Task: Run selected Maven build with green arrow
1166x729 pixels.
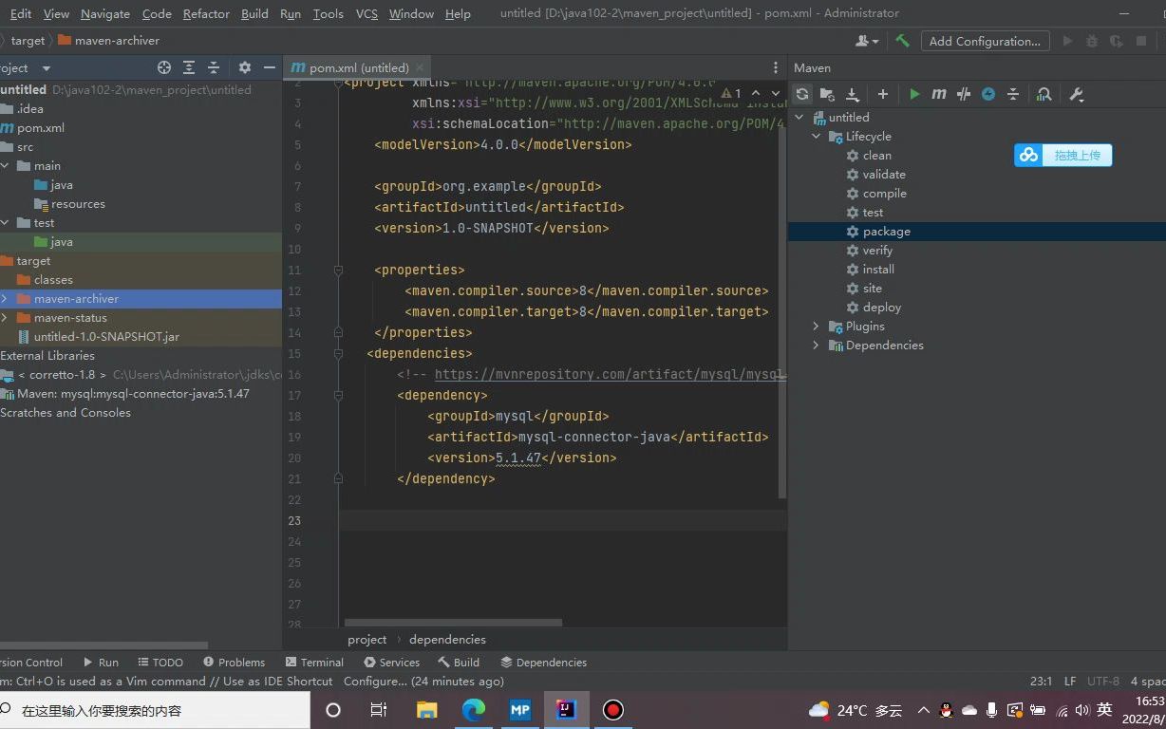Action: click(914, 94)
